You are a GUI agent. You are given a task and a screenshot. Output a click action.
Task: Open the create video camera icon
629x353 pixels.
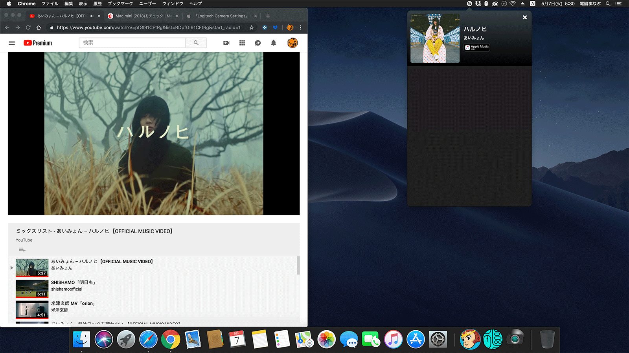pos(226,43)
